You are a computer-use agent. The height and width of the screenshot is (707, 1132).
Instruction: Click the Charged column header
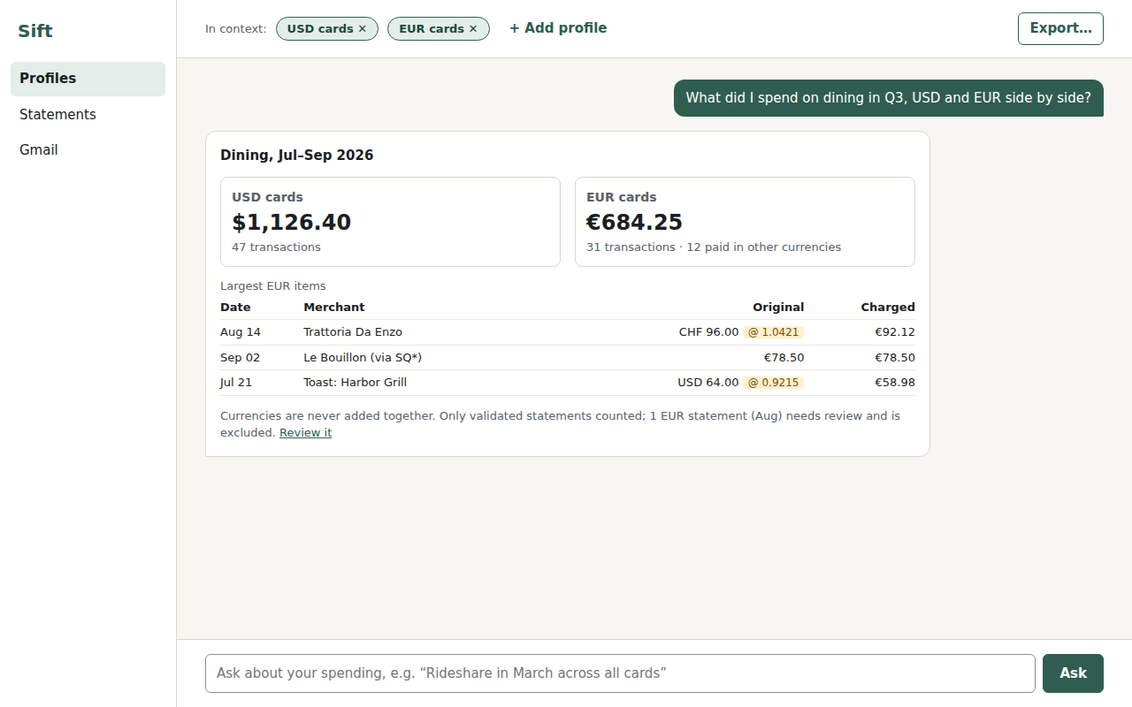point(888,308)
